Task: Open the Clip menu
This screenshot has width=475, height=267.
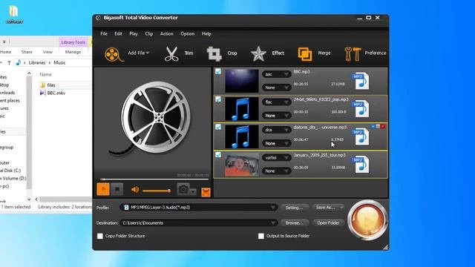Action: coord(149,34)
